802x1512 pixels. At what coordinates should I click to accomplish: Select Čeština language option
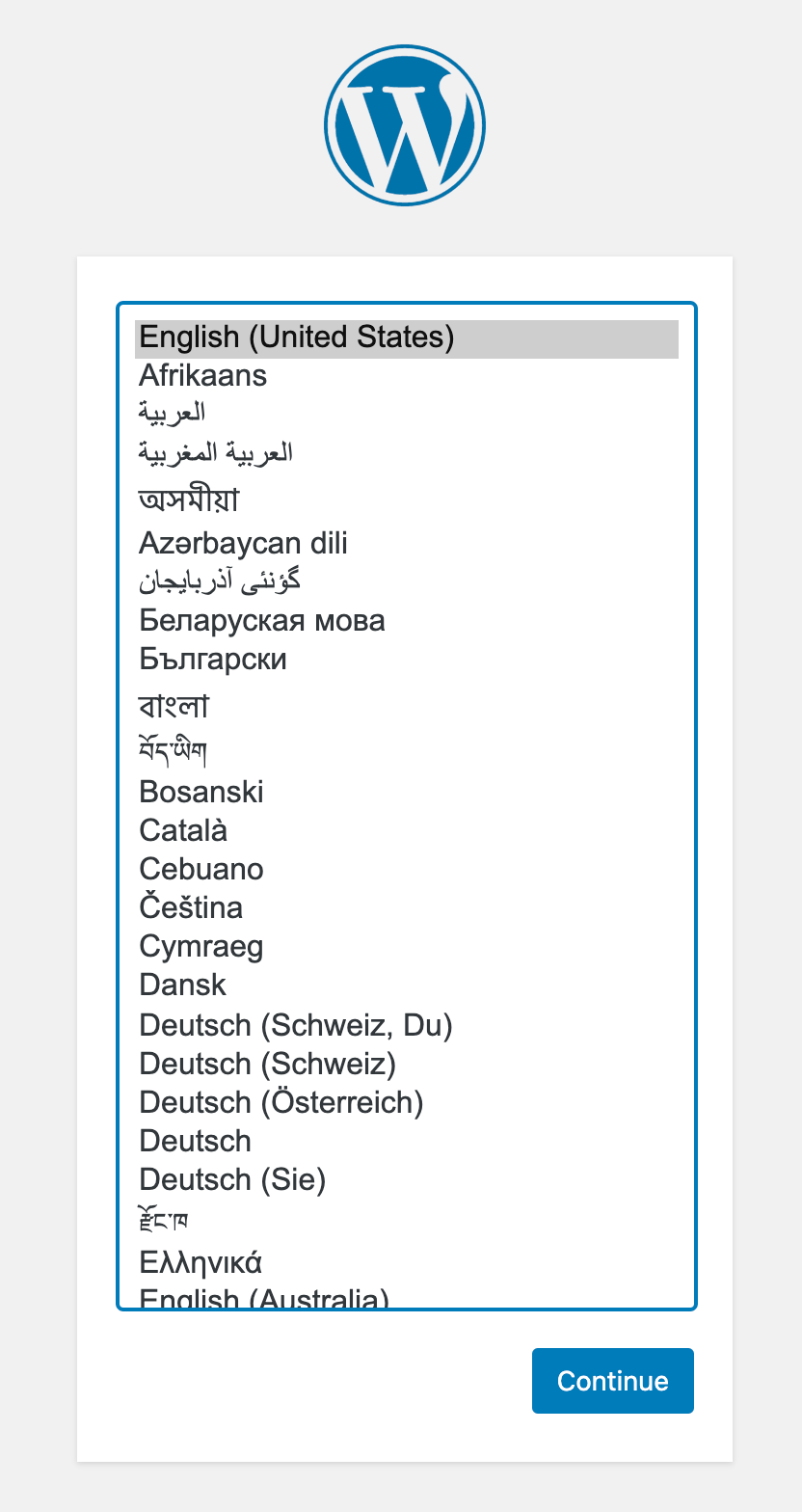[x=191, y=908]
